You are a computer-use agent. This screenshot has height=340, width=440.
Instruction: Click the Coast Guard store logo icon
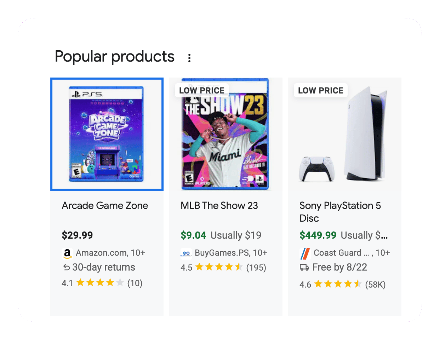305,253
